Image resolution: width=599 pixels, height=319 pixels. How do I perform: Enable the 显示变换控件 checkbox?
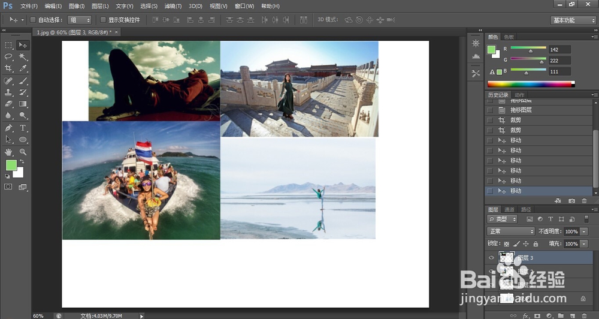(103, 20)
